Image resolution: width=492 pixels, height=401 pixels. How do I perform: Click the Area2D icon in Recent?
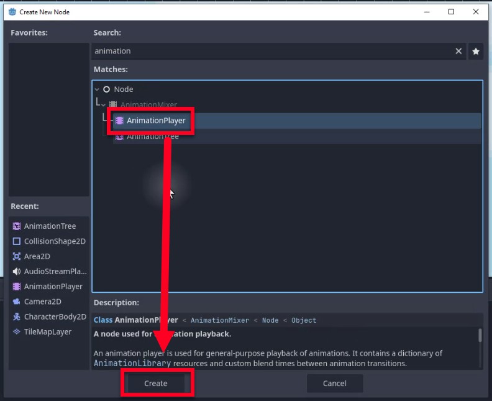17,256
